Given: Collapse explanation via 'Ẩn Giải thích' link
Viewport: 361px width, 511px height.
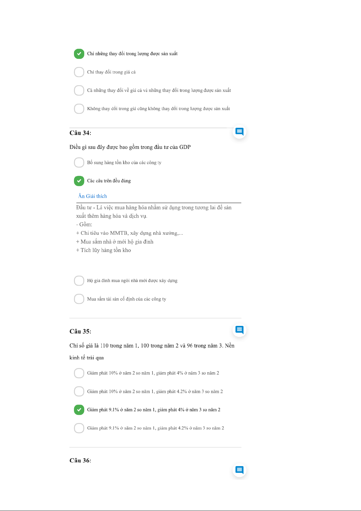Looking at the screenshot, I should (92, 196).
